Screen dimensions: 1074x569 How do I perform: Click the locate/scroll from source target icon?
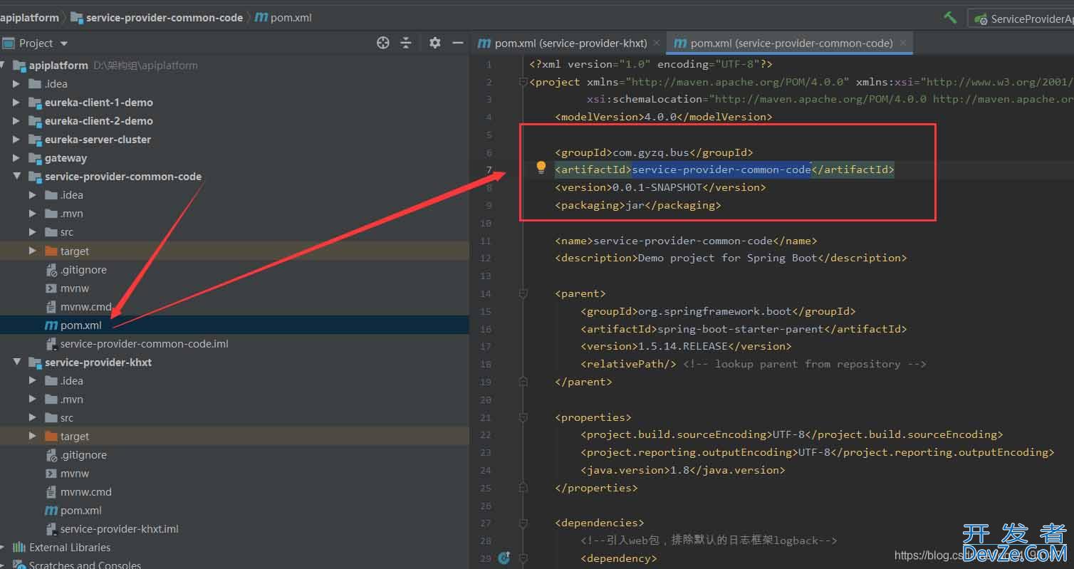click(x=383, y=43)
